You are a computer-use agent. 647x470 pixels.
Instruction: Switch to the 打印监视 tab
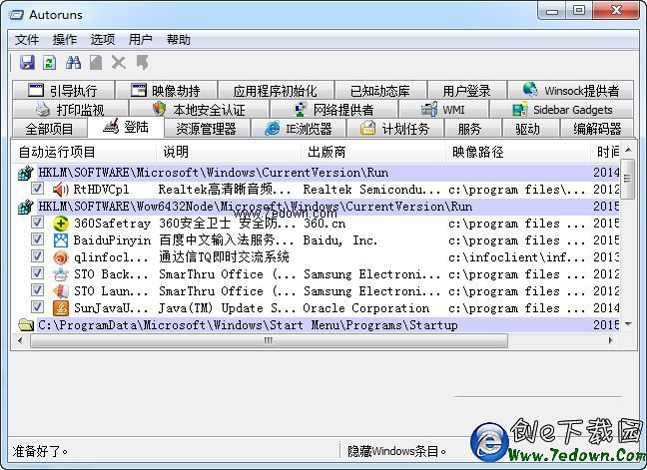[x=70, y=110]
